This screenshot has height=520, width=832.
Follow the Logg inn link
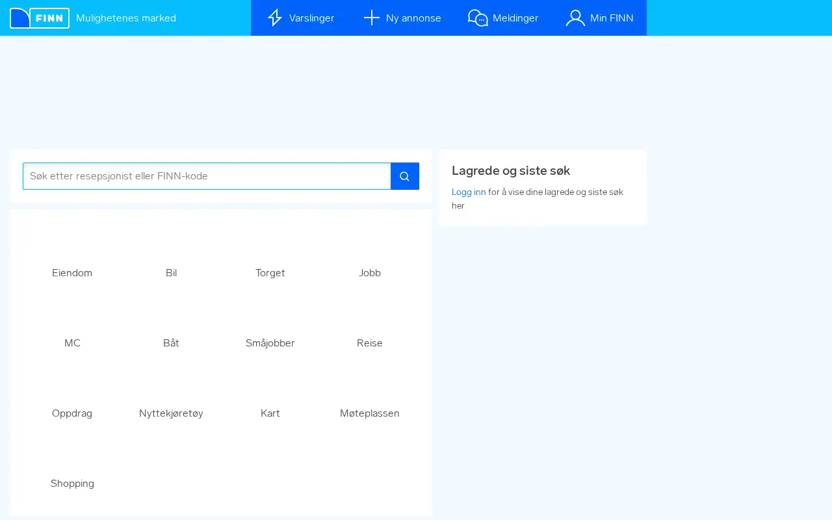pos(469,192)
